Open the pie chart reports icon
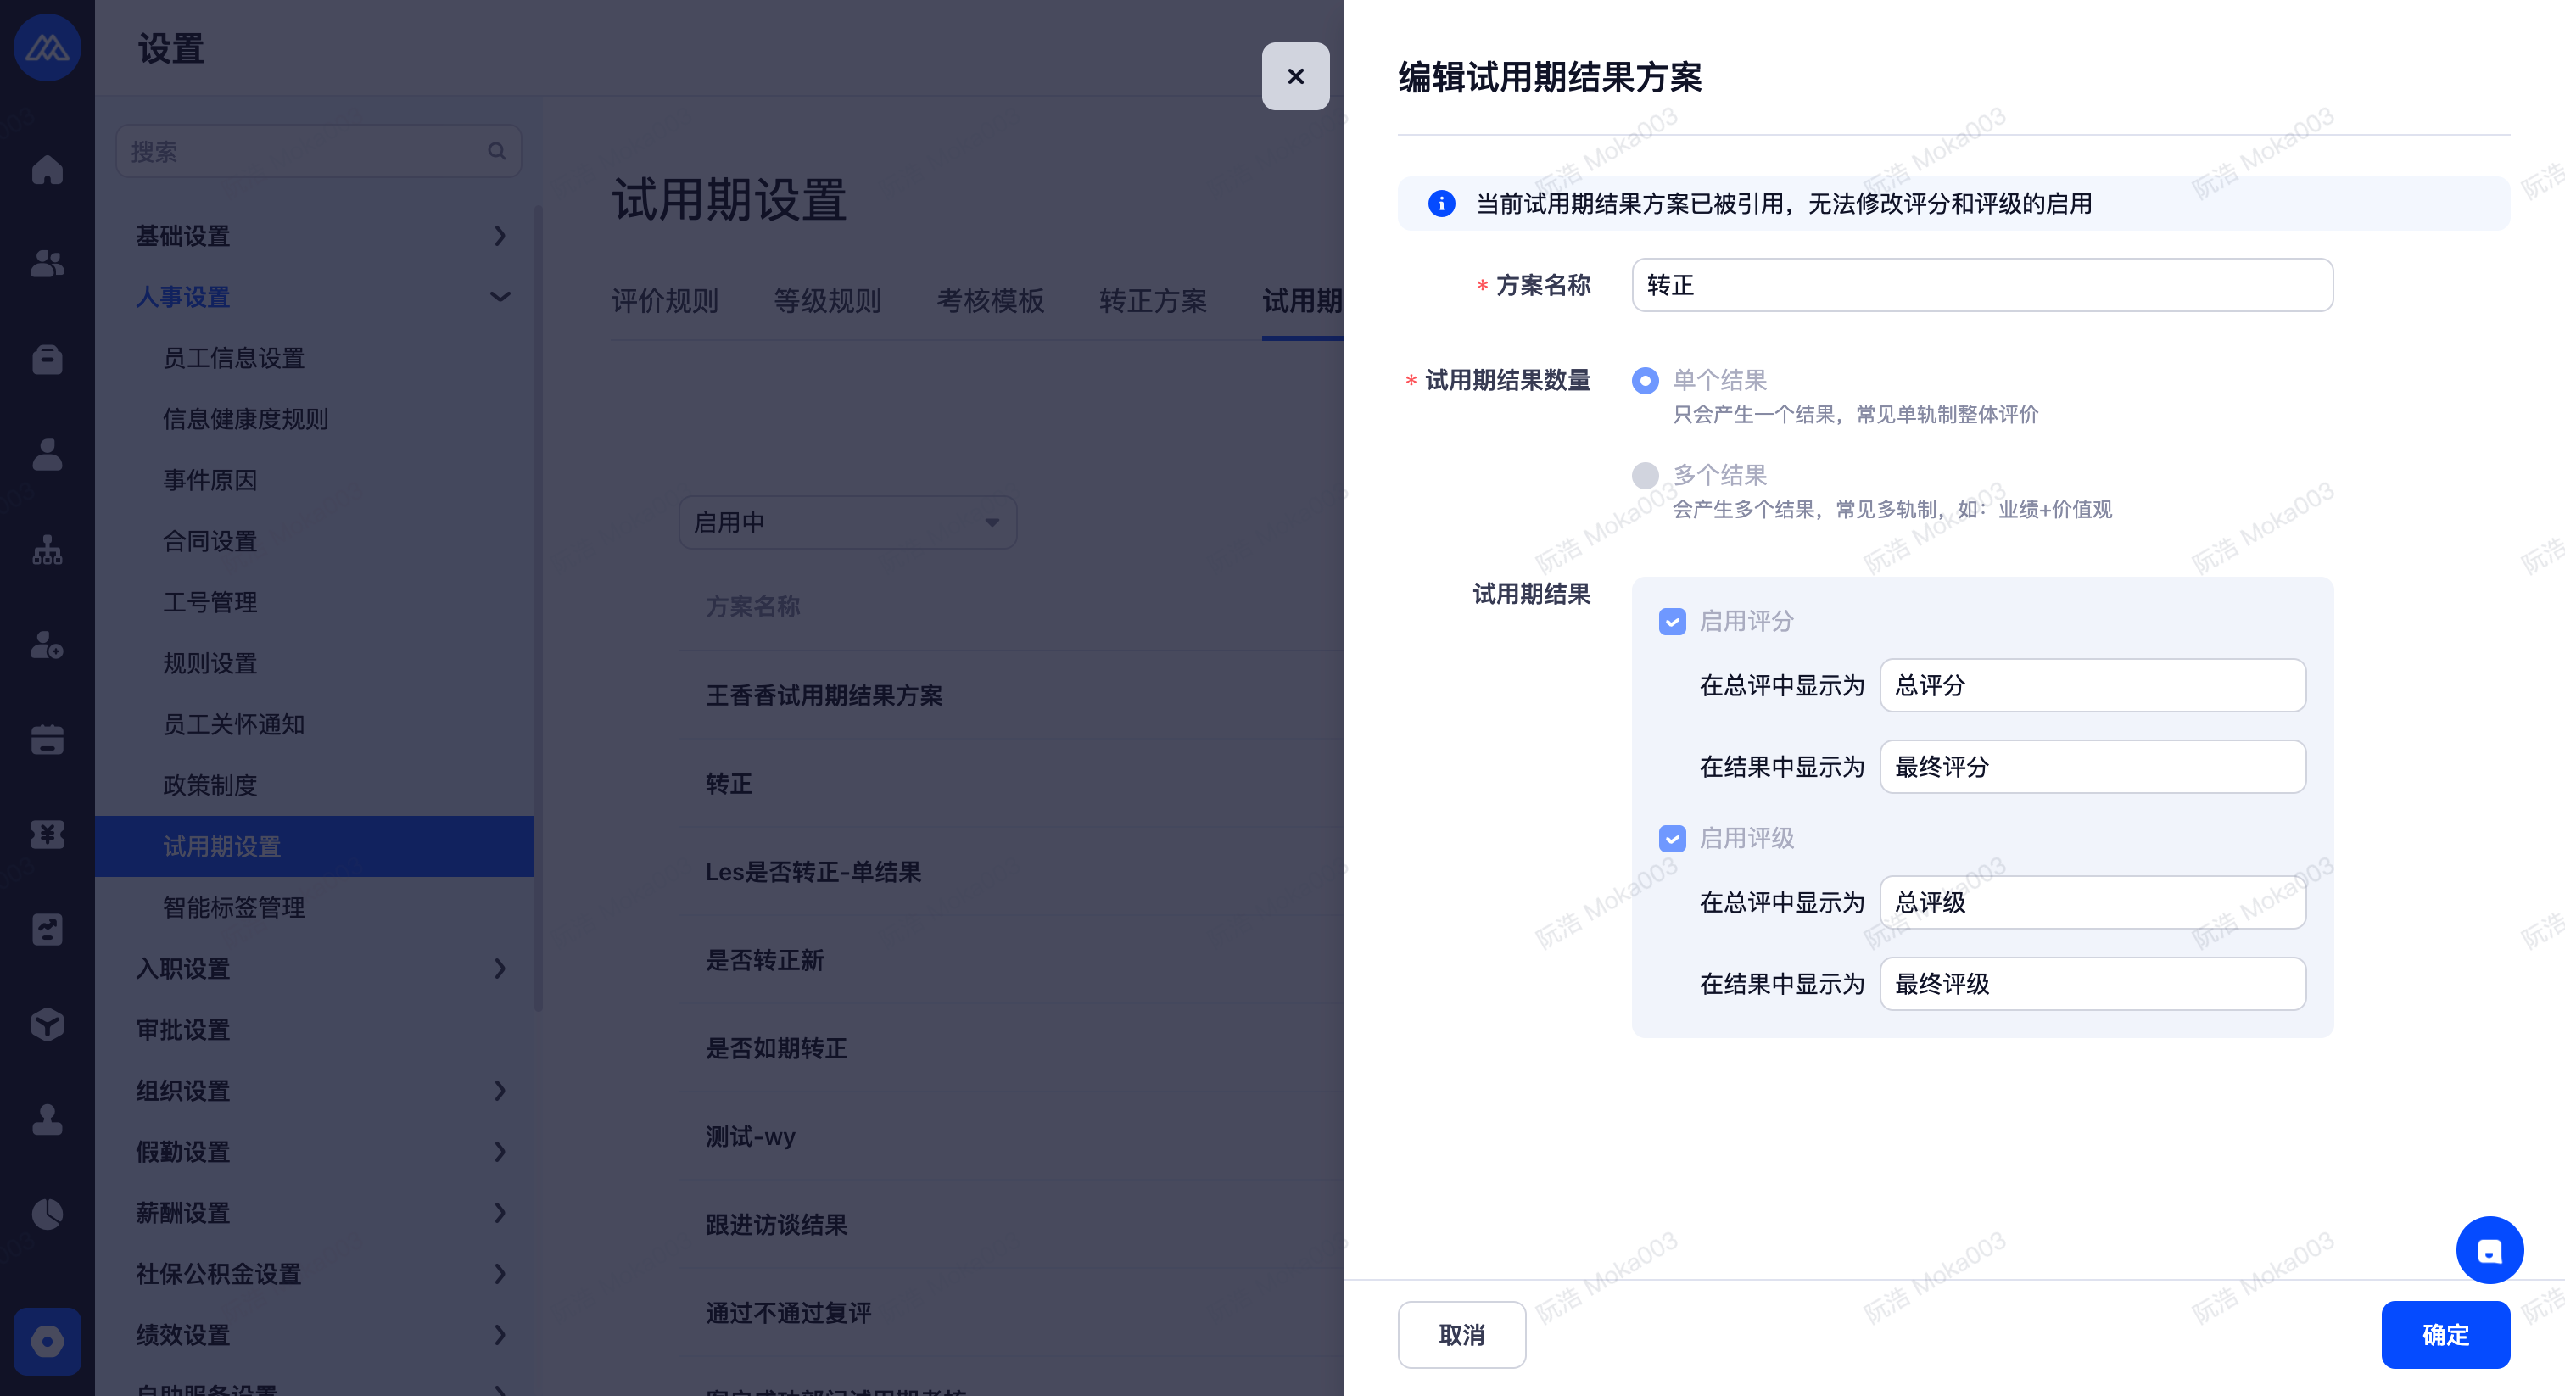The width and height of the screenshot is (2565, 1396). [47, 1215]
